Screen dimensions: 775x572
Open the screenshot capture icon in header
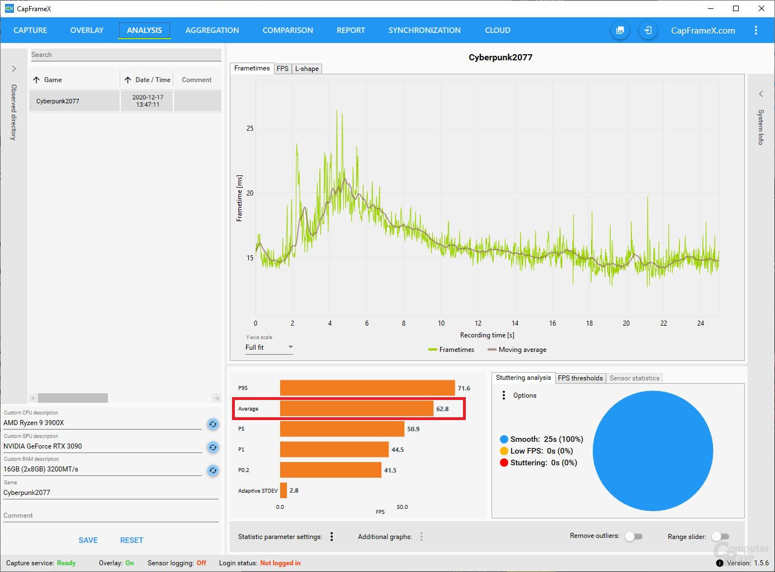coord(620,30)
